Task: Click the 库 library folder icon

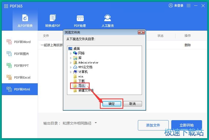Action: pos(75,58)
